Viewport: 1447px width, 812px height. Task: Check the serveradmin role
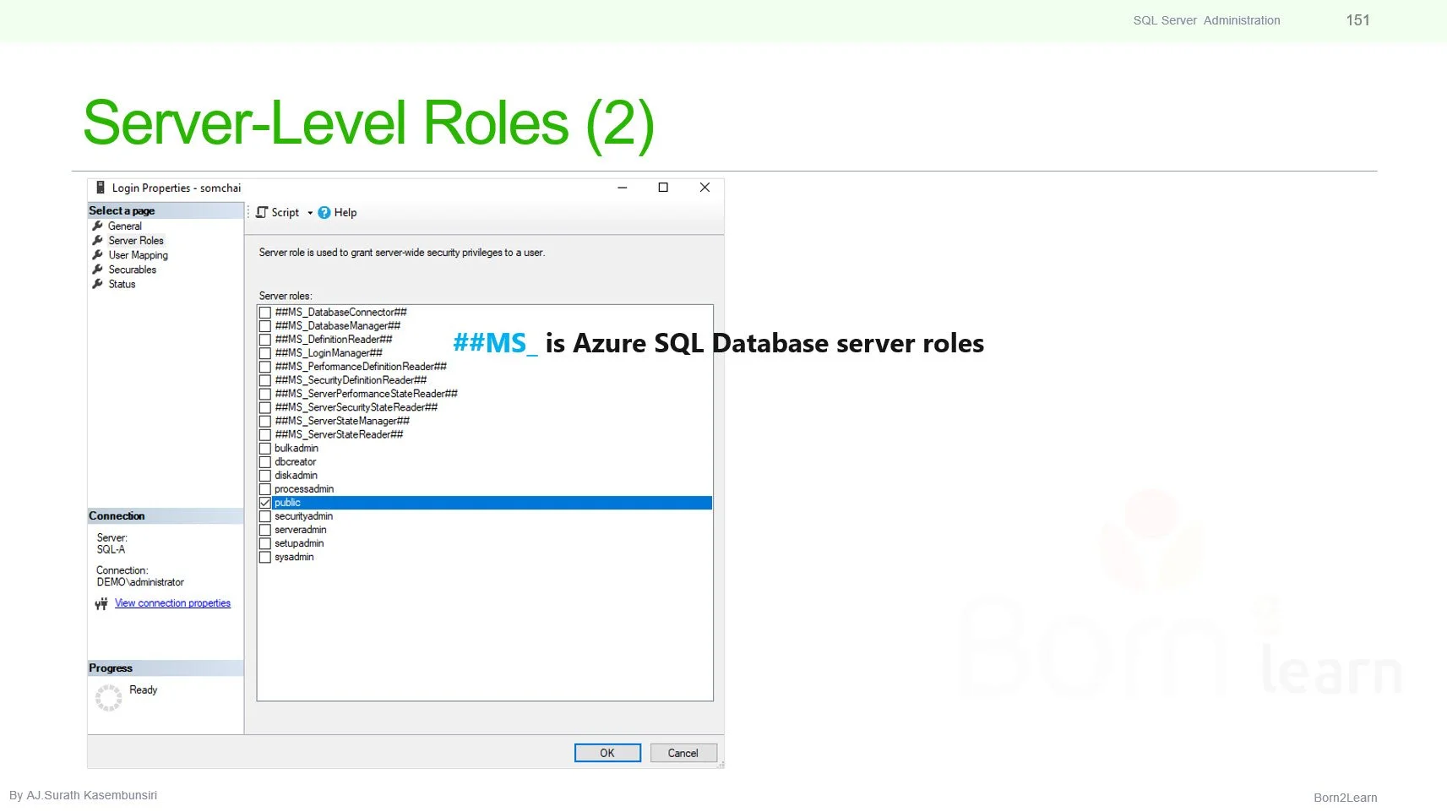[x=265, y=530]
